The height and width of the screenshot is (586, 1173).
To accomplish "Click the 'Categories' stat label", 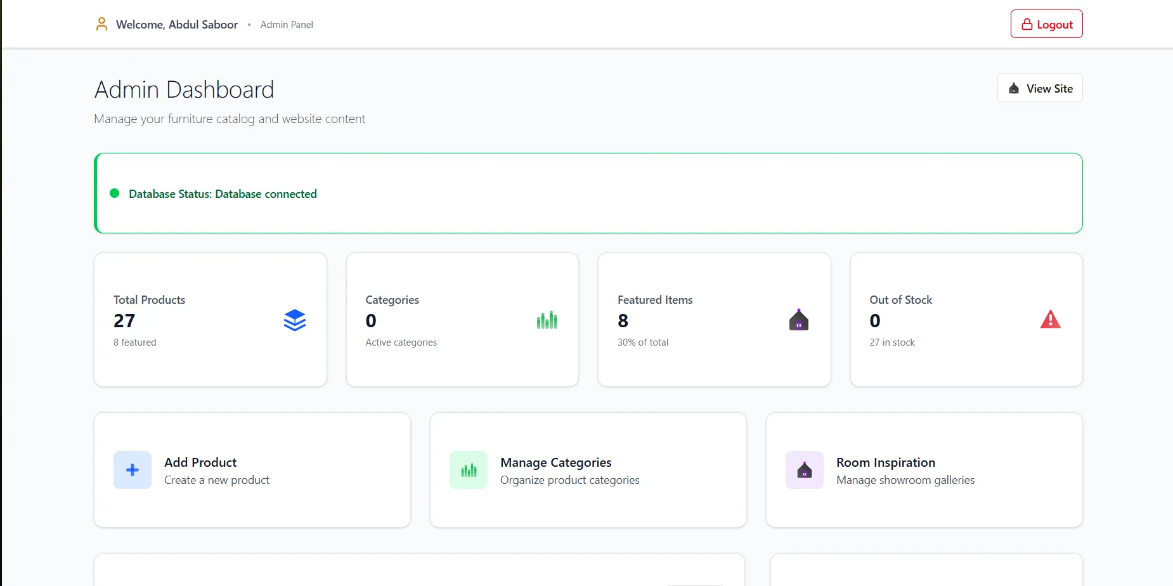I will point(392,300).
